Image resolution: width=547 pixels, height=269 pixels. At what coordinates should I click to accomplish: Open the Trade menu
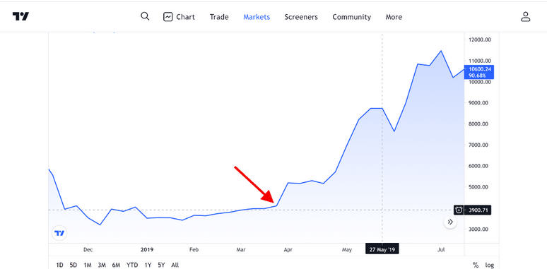pyautogui.click(x=219, y=17)
